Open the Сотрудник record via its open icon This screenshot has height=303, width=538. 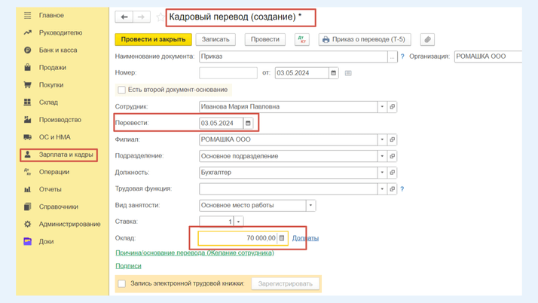tap(392, 107)
